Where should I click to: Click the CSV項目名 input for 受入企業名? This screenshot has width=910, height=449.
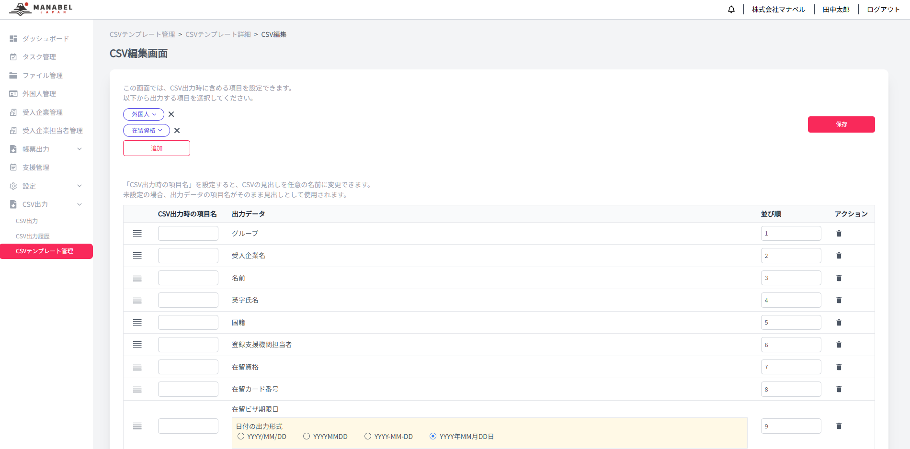[x=188, y=256]
